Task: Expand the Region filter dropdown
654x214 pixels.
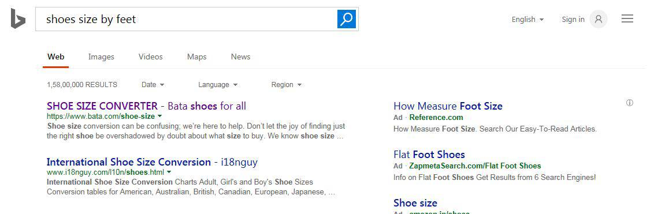Action: click(286, 85)
